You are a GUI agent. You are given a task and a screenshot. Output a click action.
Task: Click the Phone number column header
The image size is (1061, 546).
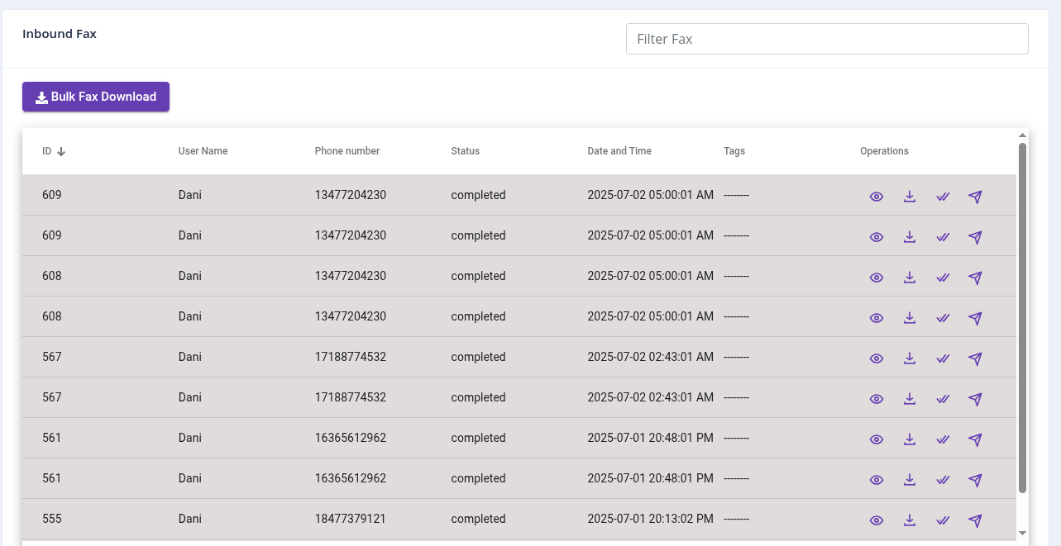[x=346, y=151]
